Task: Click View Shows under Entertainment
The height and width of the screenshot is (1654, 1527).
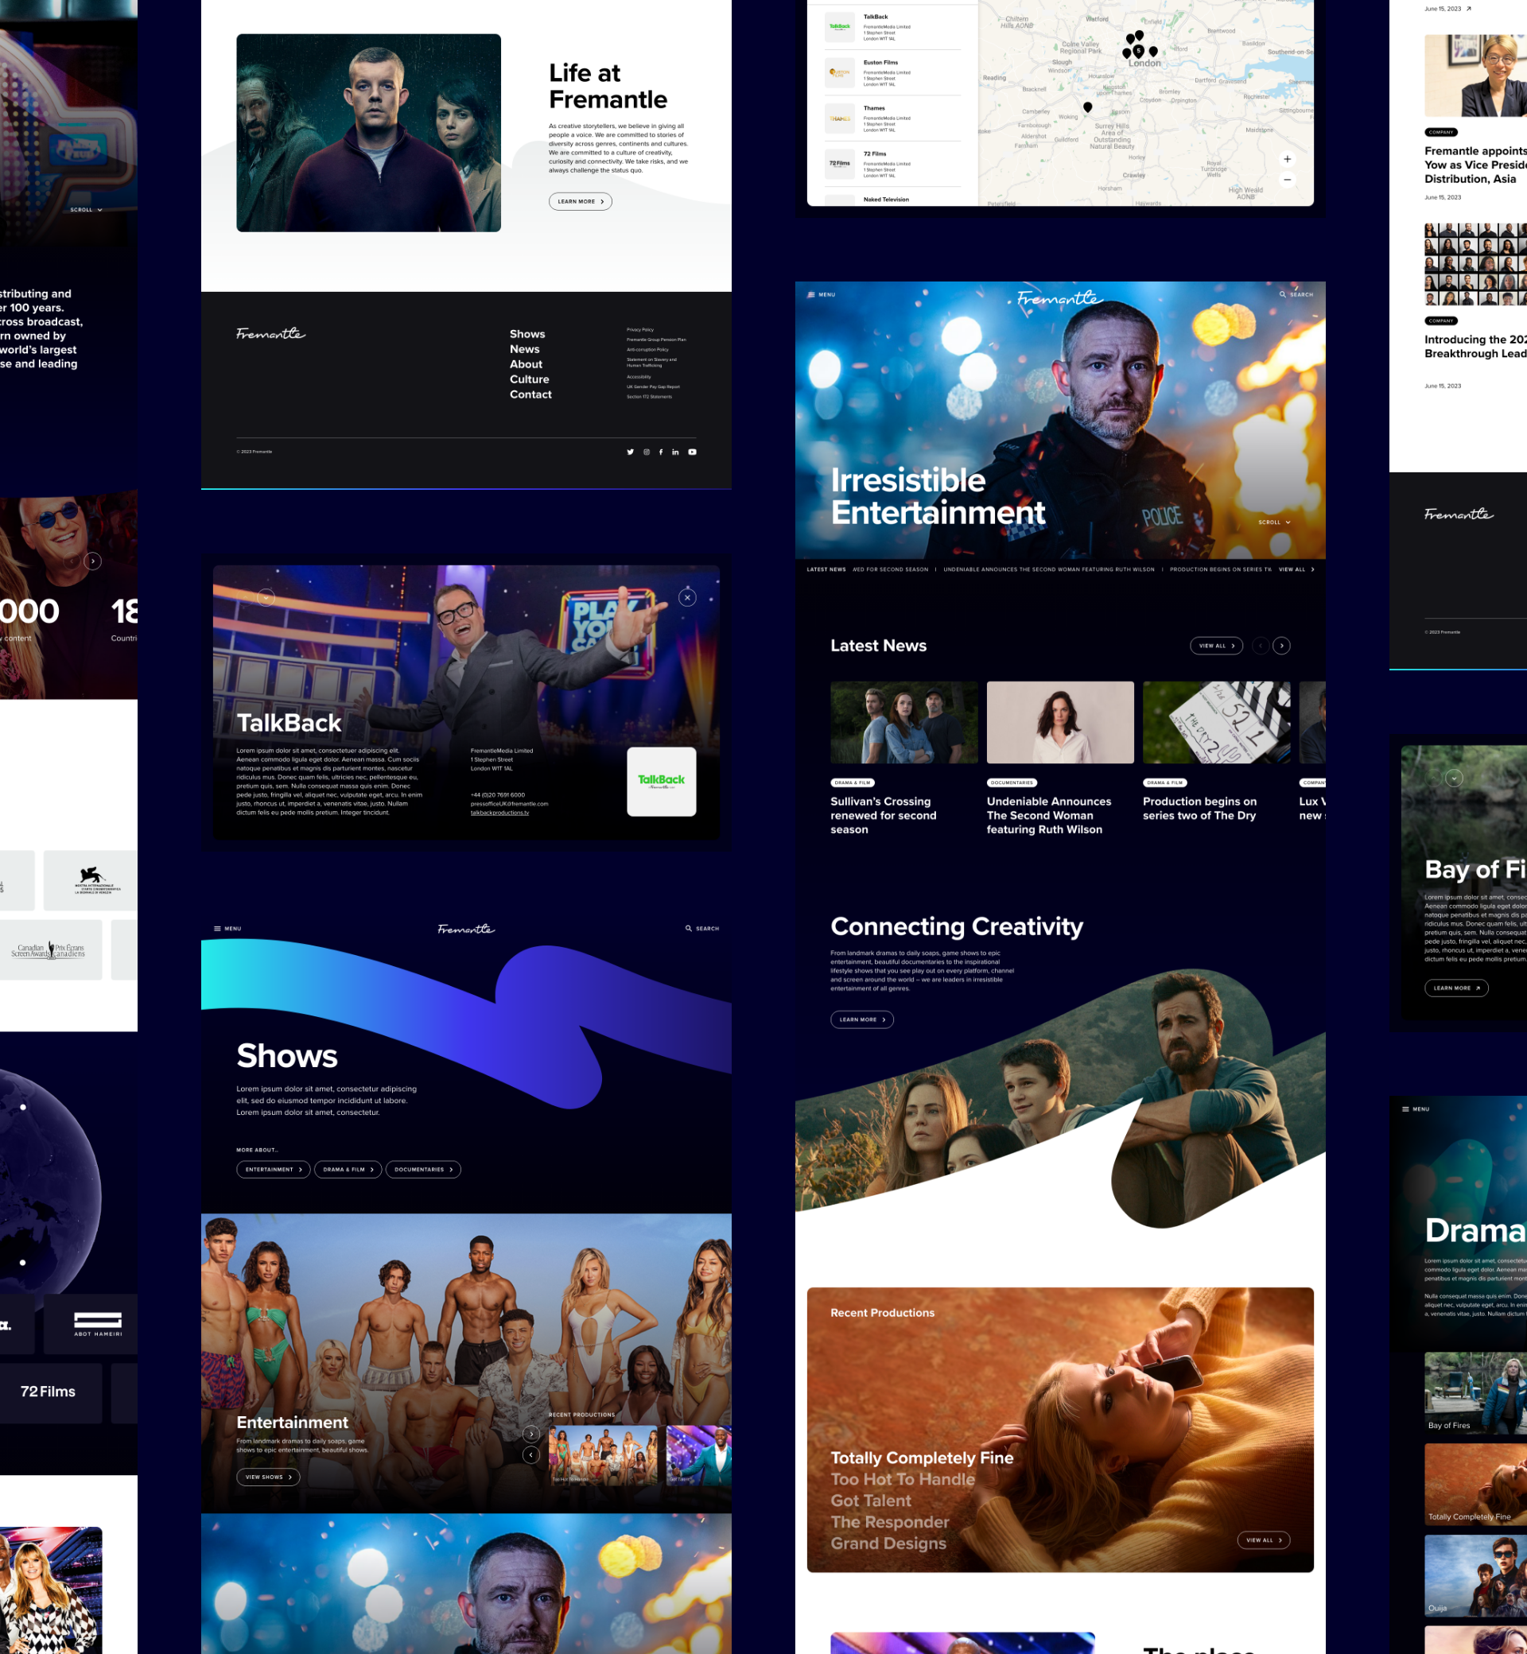Action: (x=268, y=1477)
